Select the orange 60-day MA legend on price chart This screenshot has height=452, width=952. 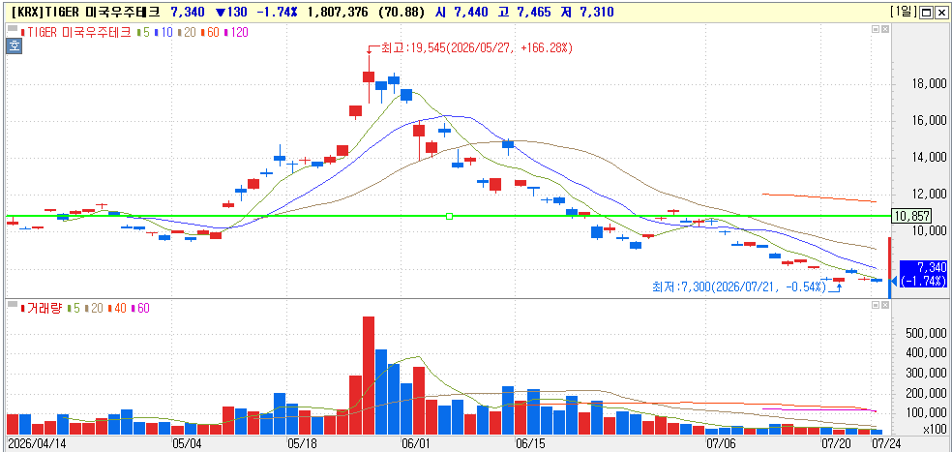click(x=210, y=33)
